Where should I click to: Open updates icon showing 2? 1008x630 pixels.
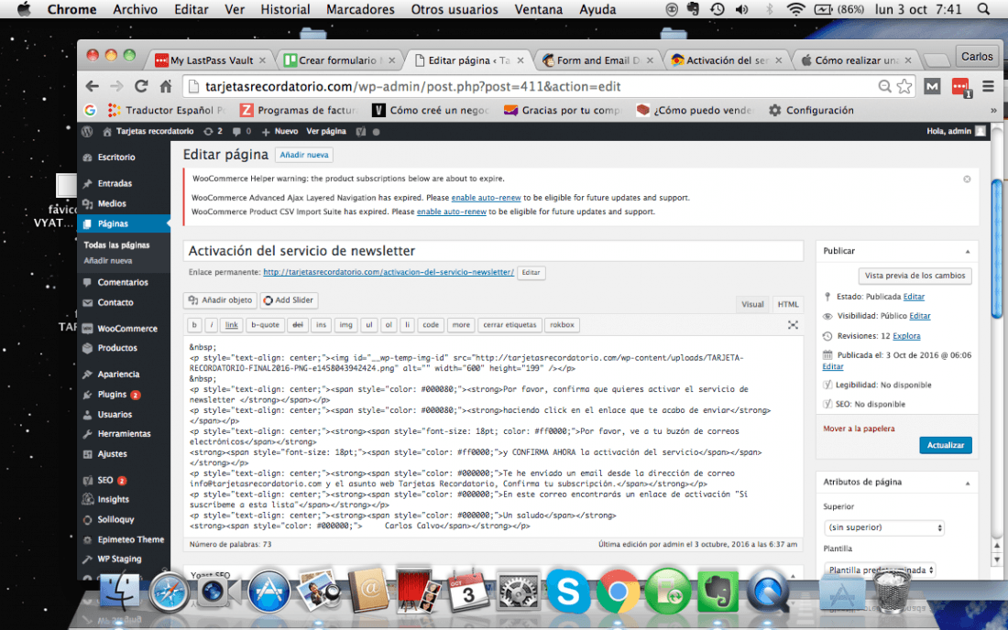click(x=213, y=131)
